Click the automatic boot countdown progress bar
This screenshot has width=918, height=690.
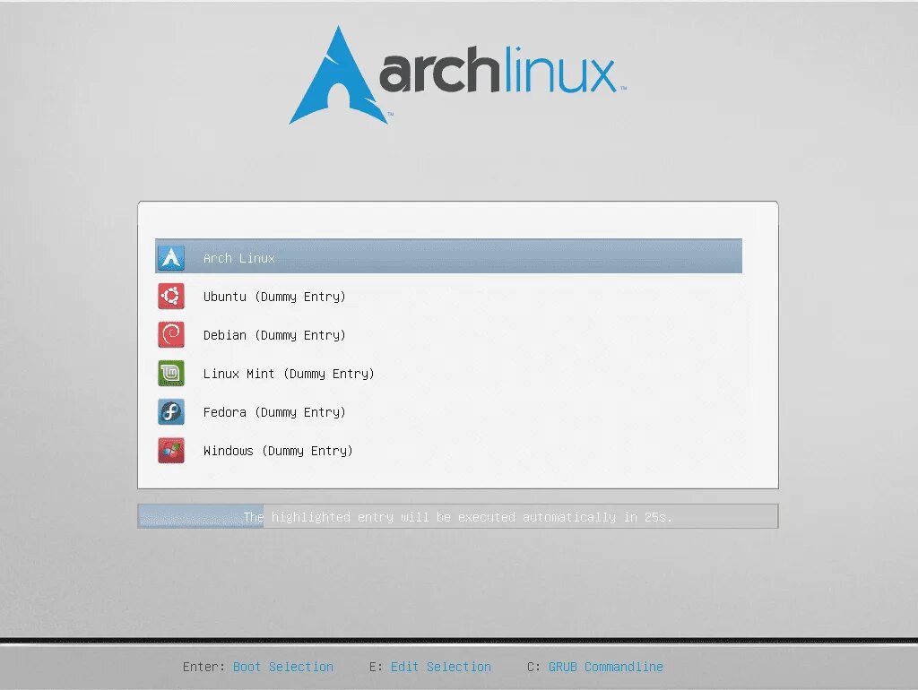(458, 516)
